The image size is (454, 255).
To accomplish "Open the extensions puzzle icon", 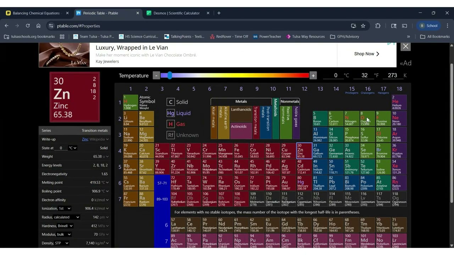I will (x=378, y=26).
